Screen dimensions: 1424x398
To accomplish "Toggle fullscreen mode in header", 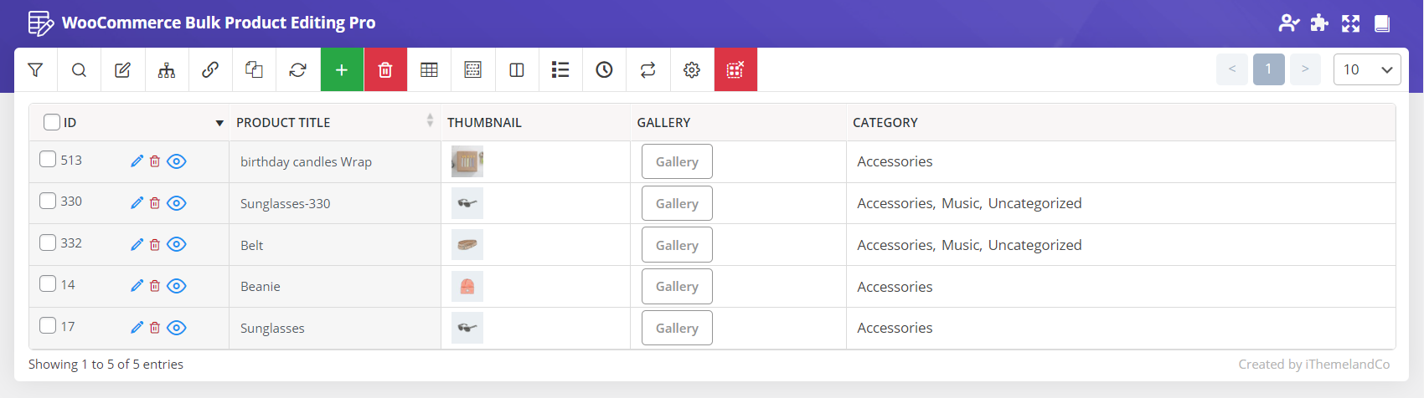I will 1350,23.
